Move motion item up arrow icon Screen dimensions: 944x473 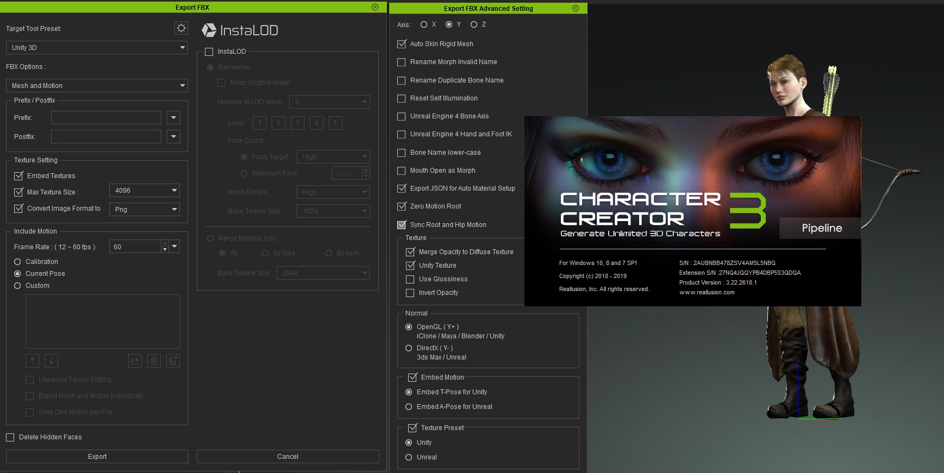pyautogui.click(x=33, y=361)
